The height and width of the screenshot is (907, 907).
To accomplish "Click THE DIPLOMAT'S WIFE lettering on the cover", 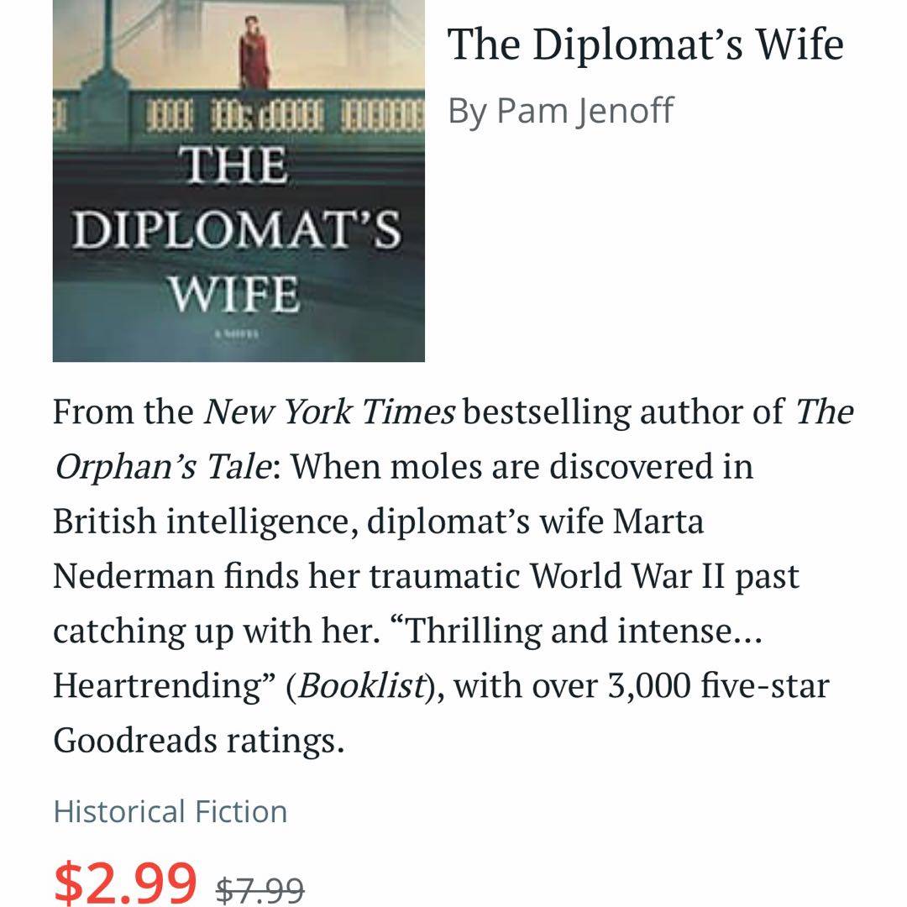I will click(237, 229).
